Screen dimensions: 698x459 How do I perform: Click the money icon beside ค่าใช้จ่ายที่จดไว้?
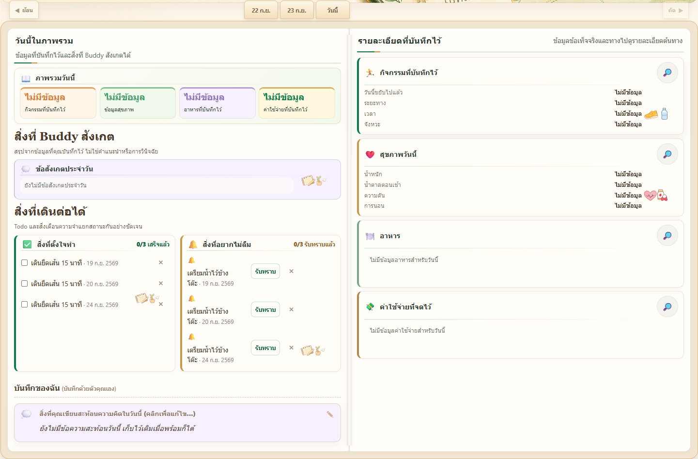(370, 306)
